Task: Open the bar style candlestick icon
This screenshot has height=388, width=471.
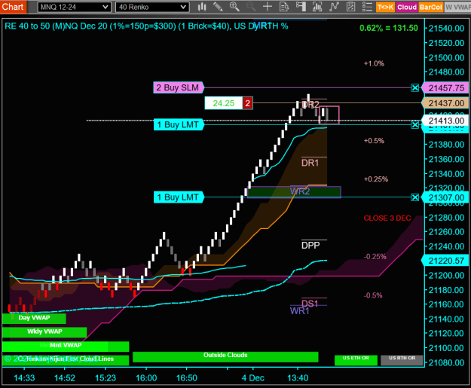Action: coord(202,7)
